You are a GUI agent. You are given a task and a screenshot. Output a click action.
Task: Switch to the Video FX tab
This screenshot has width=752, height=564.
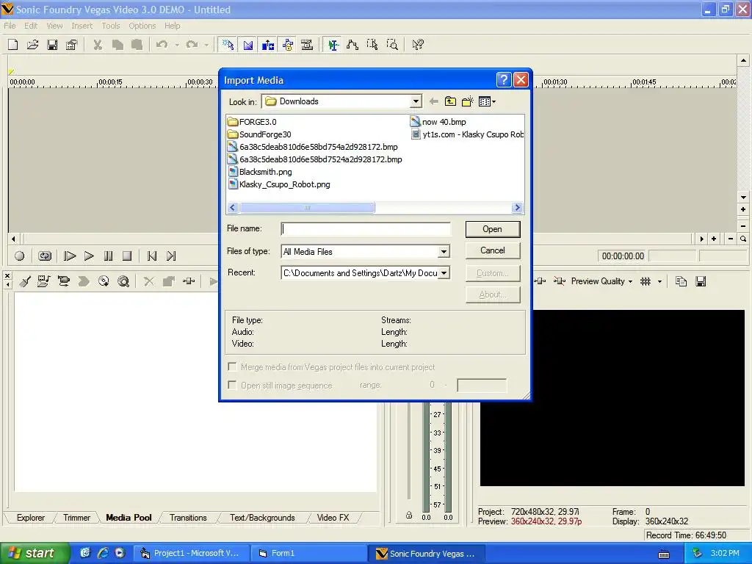coord(333,518)
